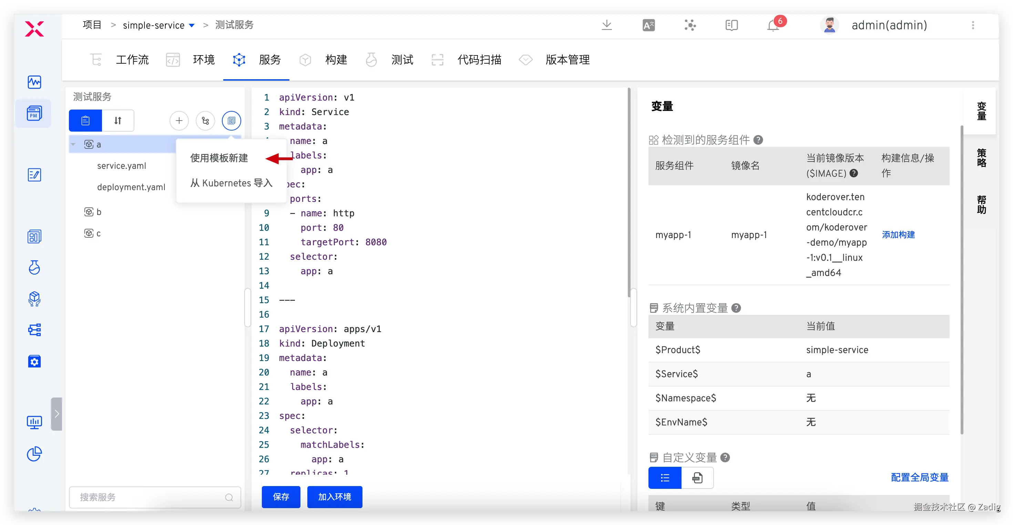Click the language translate icon
The width and height of the screenshot is (1013, 525).
tap(648, 25)
